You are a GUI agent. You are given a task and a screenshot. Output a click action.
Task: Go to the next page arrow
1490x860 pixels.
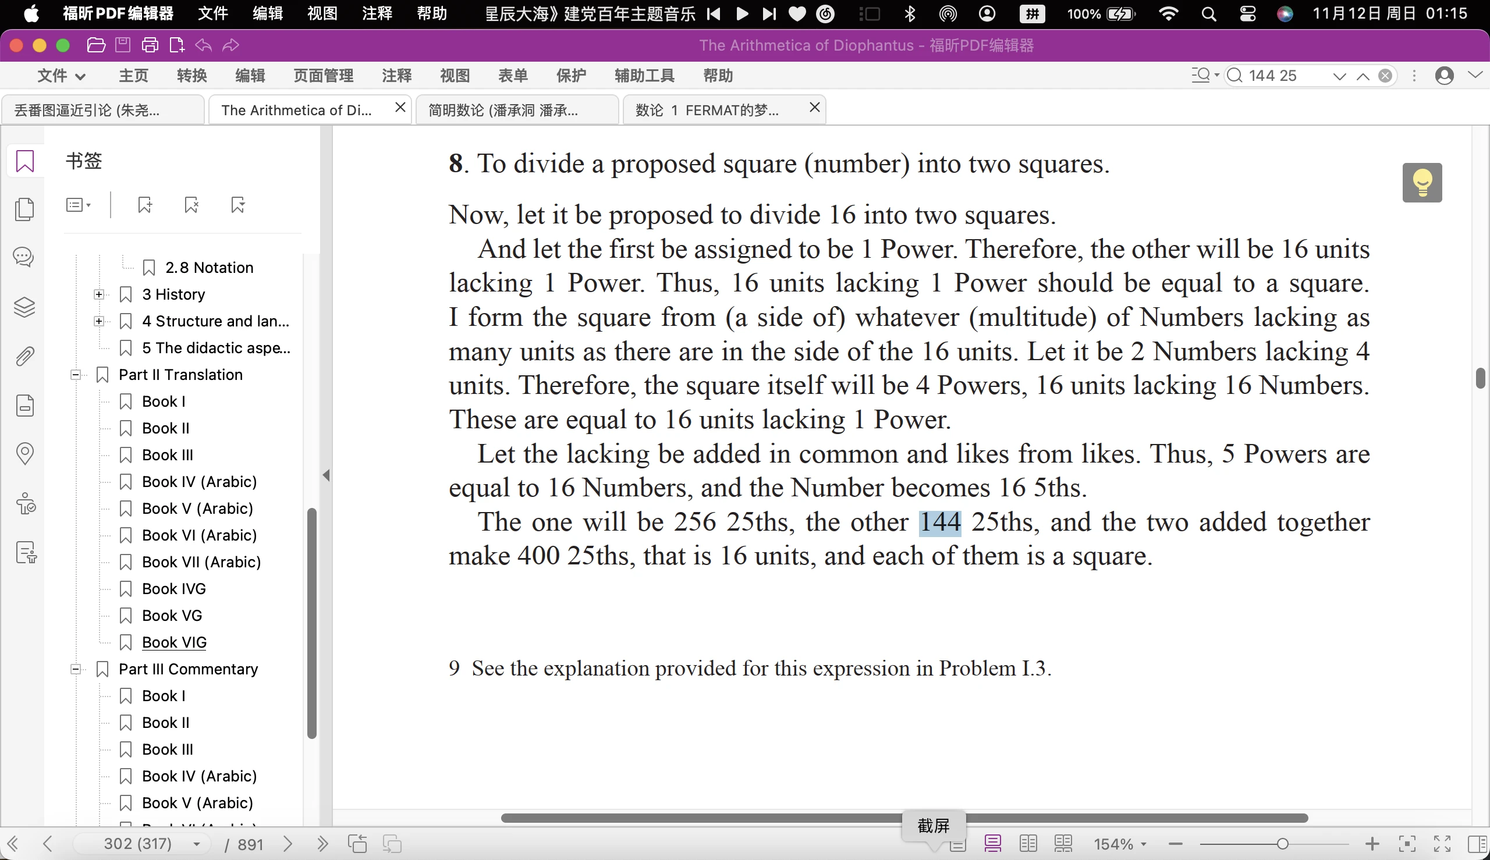[288, 844]
